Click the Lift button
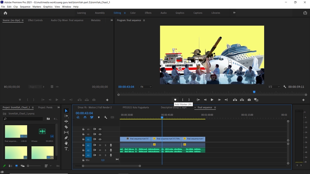310x174 pixels. click(235, 100)
